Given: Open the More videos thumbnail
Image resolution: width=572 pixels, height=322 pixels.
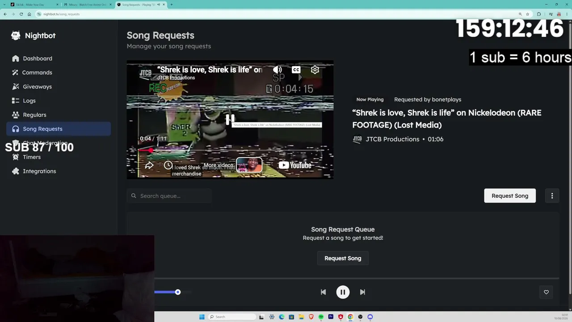Looking at the screenshot, I should coord(249,165).
